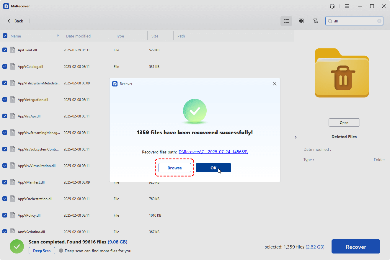Switch to grid thumbnail view
The image size is (390, 260).
pyautogui.click(x=301, y=21)
